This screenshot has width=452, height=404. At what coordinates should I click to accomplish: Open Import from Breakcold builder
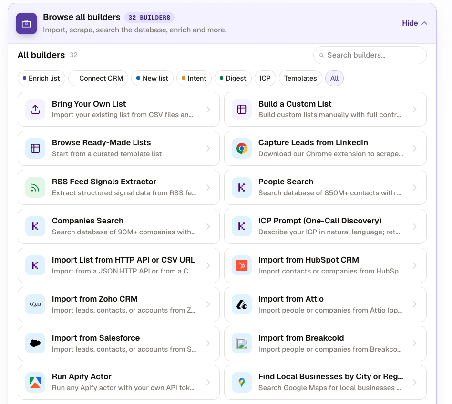(x=325, y=343)
